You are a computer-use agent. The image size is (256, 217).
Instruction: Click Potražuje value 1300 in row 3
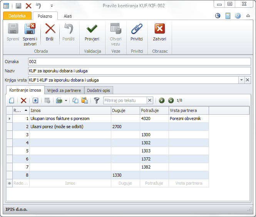click(154, 135)
